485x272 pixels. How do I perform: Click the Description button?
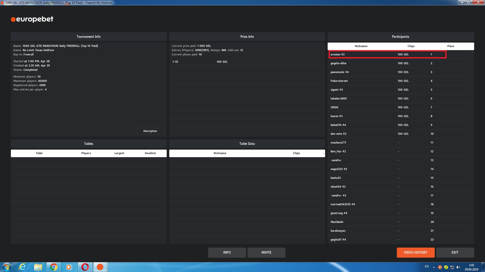[150, 131]
